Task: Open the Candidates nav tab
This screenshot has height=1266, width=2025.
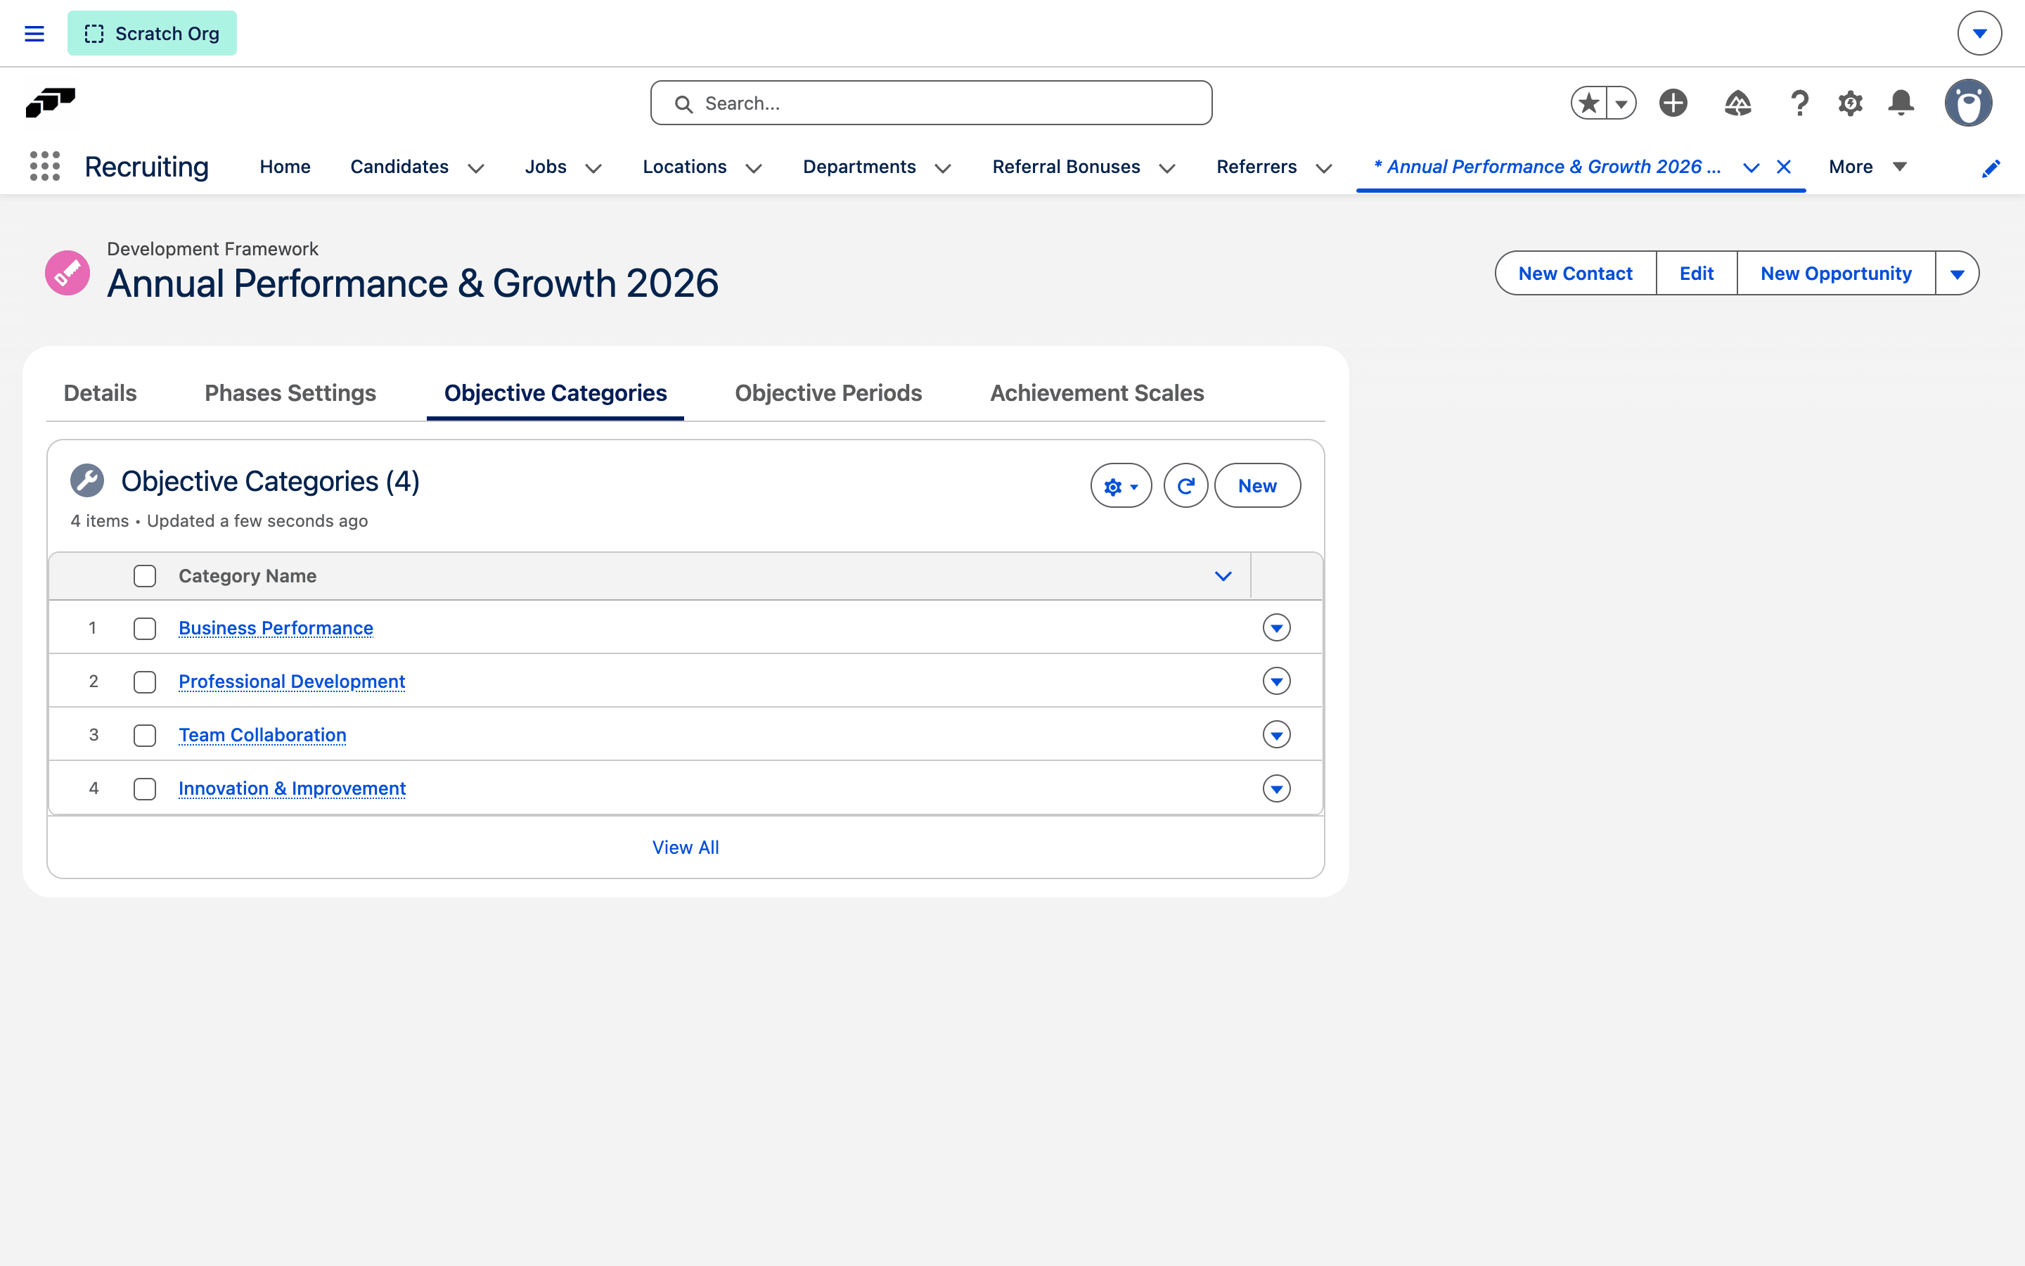Action: point(399,167)
